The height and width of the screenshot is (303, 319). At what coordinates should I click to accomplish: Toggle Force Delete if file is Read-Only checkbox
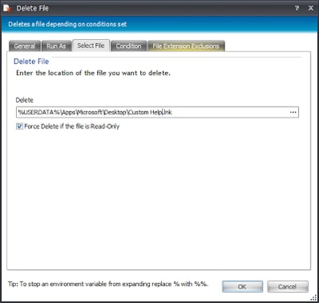(x=19, y=126)
